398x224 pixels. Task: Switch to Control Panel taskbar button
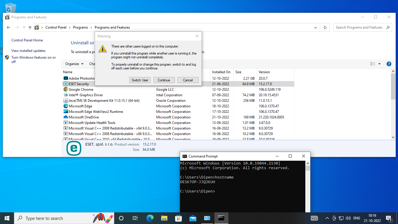tap(207, 218)
